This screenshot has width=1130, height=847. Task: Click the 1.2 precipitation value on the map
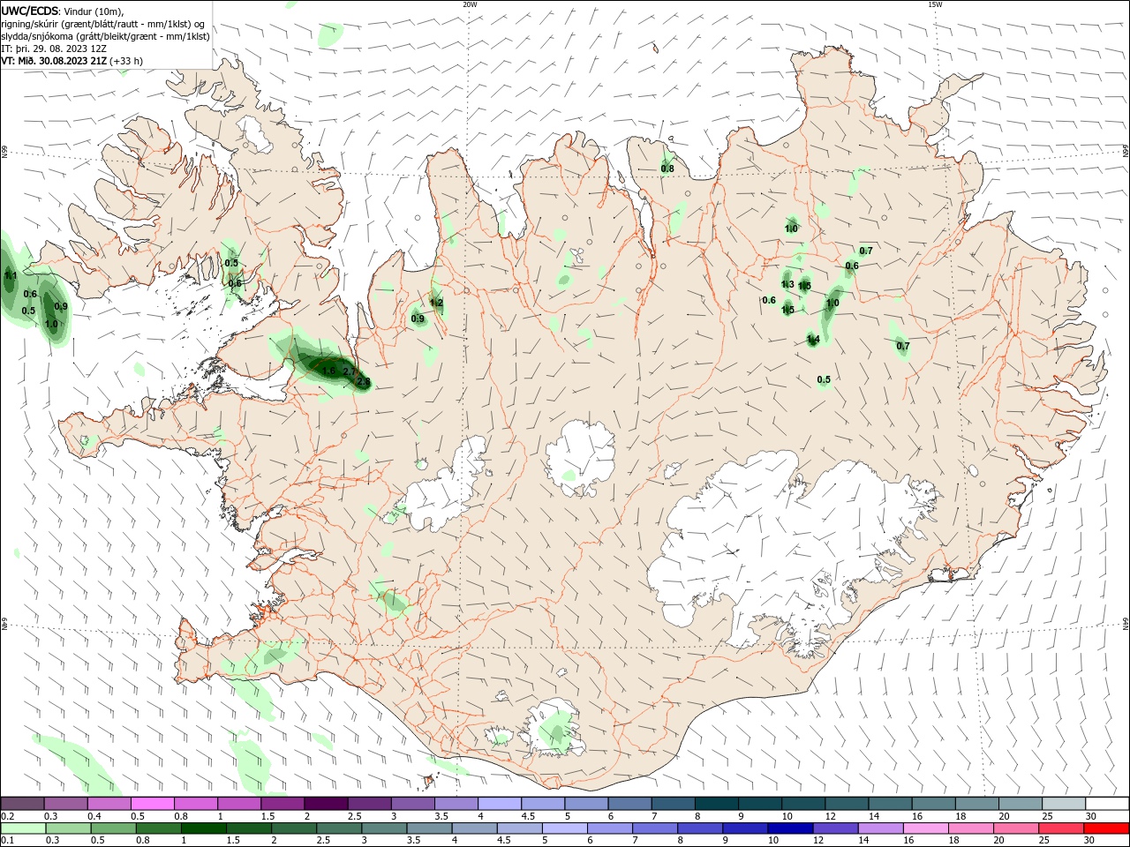pos(436,303)
